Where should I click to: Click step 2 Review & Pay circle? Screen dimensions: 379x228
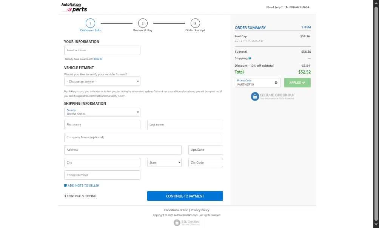pyautogui.click(x=143, y=23)
